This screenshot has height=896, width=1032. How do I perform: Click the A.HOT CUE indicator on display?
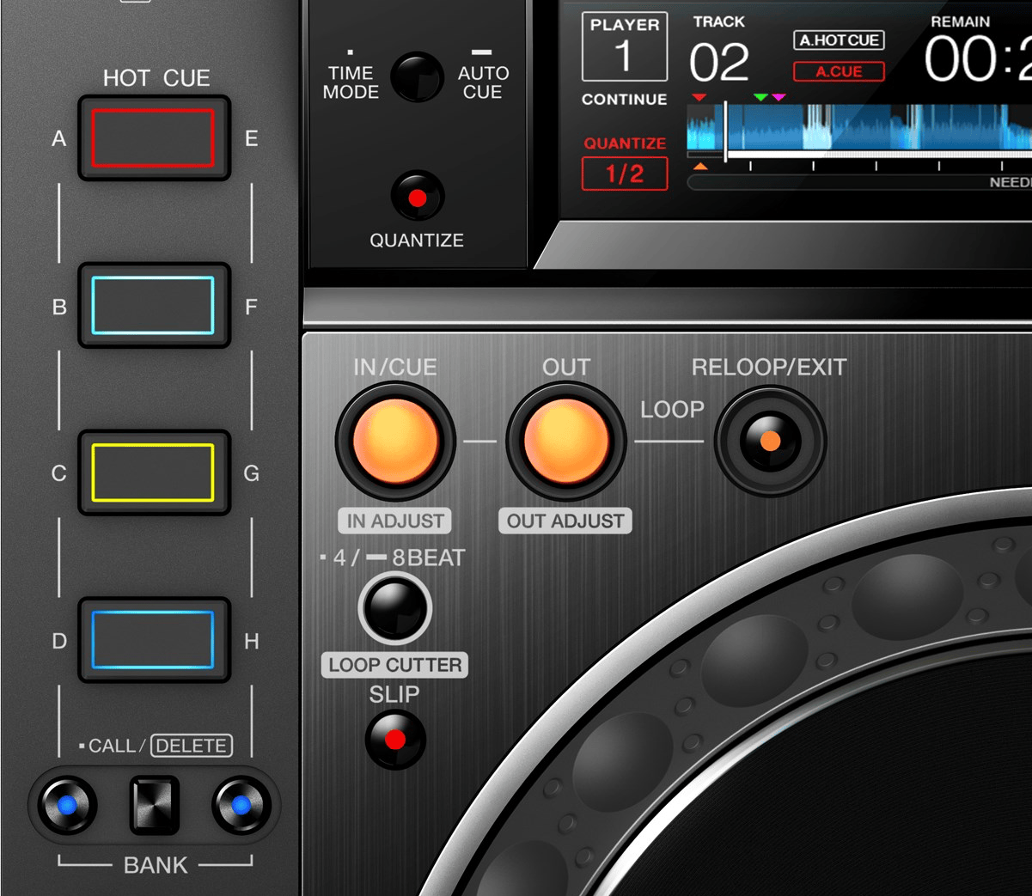839,40
